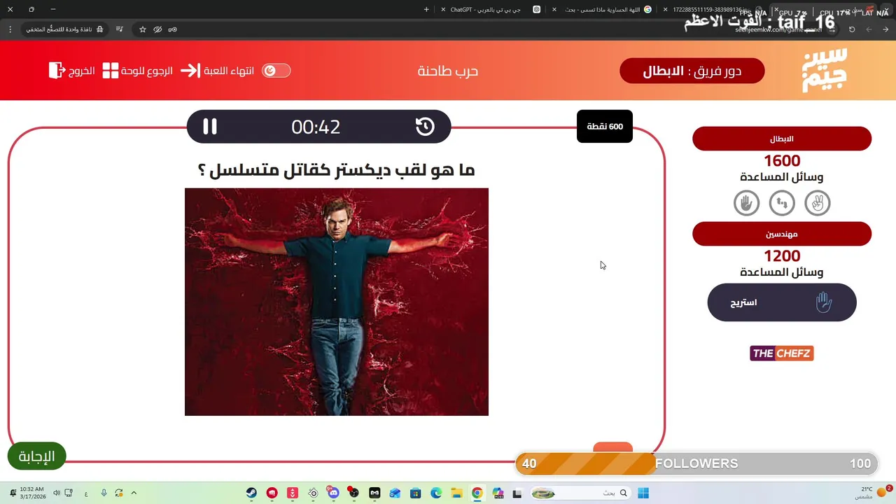The image size is (896, 504).
Task: Open OBS Studio from the taskbar
Action: click(354, 493)
